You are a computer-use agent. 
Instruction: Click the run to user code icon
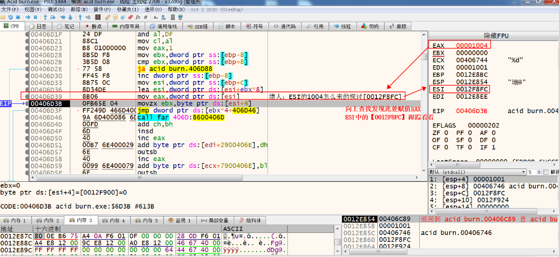(88, 17)
